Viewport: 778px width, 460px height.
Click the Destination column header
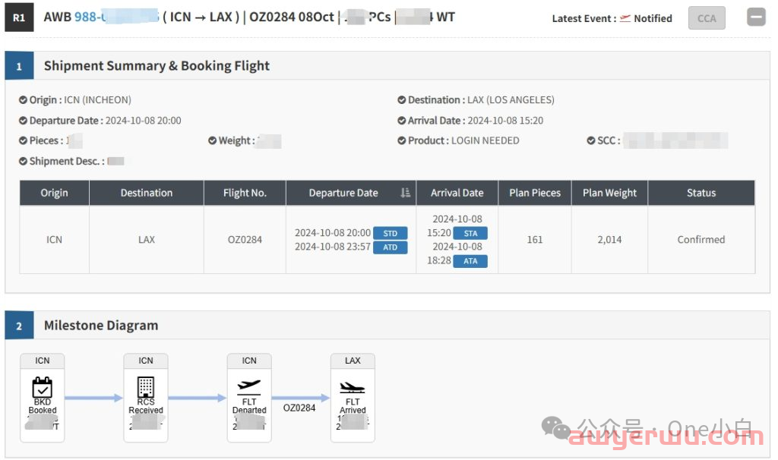point(147,193)
